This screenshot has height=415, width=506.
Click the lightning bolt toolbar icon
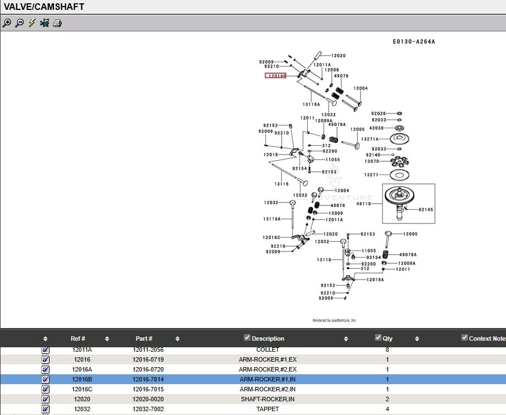point(32,23)
